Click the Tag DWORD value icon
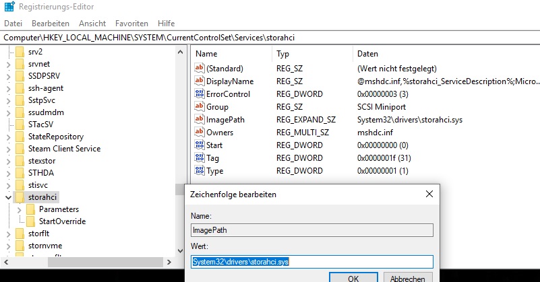This screenshot has width=540, height=282. (x=200, y=157)
